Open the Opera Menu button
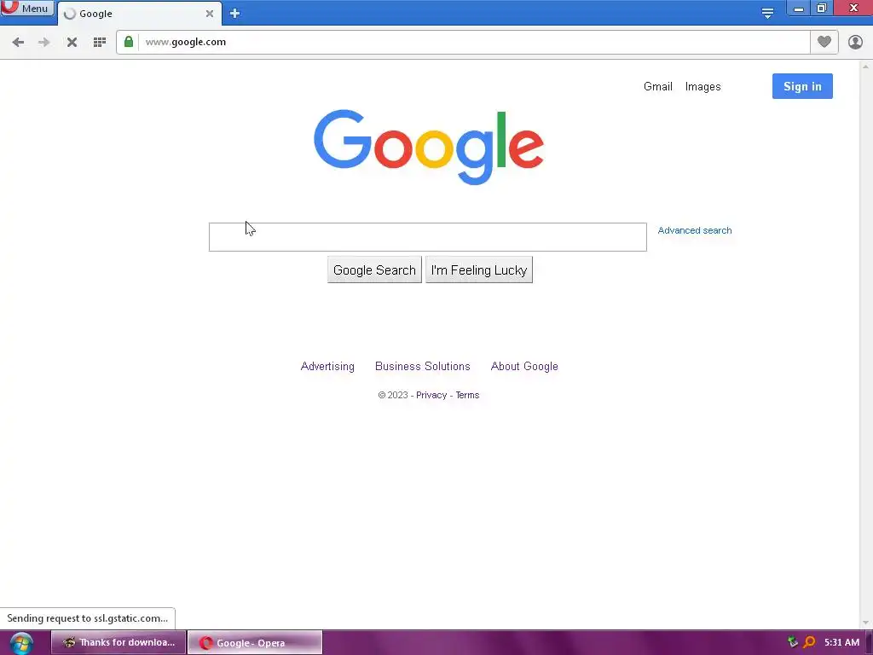The height and width of the screenshot is (655, 873). coord(26,8)
